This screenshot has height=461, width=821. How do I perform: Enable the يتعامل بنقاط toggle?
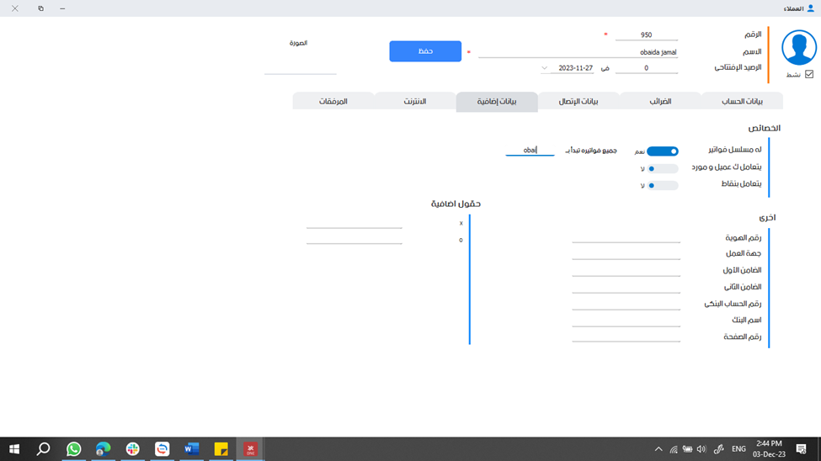click(663, 185)
